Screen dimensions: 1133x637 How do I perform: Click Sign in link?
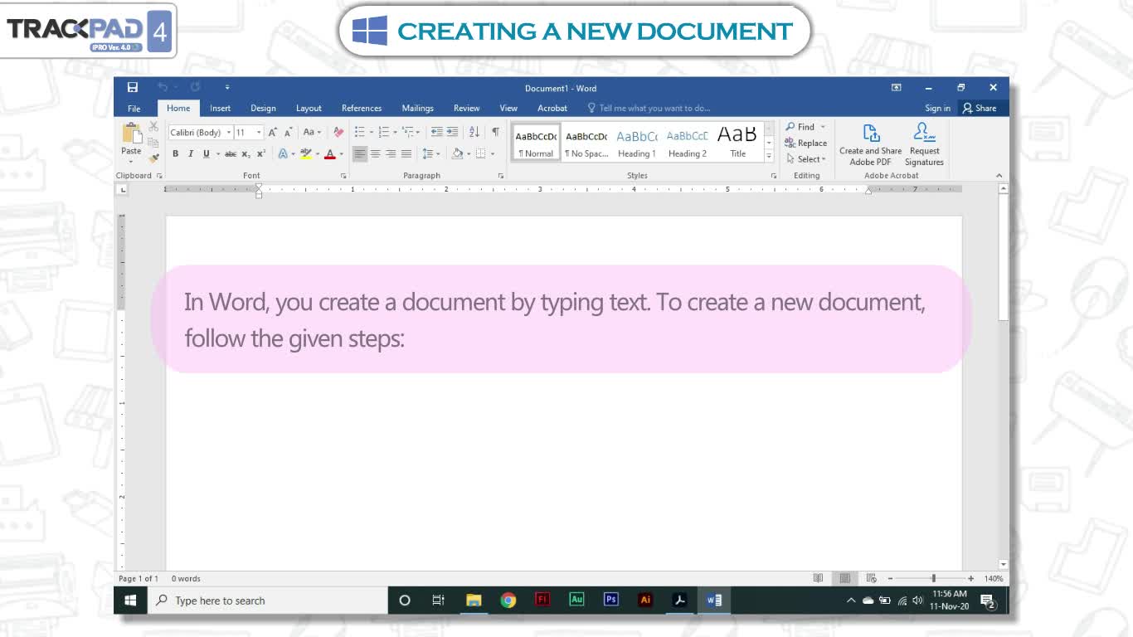(937, 109)
